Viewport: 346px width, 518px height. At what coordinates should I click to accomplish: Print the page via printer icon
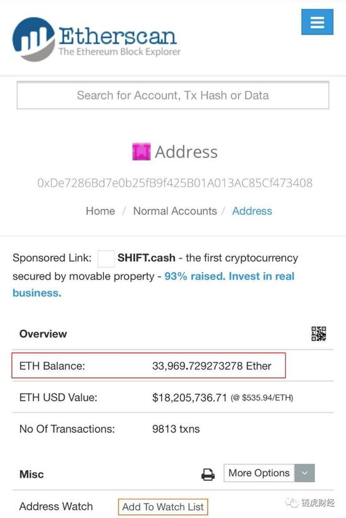click(x=208, y=475)
